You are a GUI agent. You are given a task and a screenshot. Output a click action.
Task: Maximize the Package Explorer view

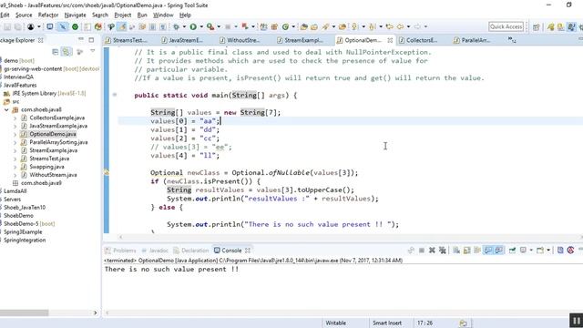coord(91,40)
